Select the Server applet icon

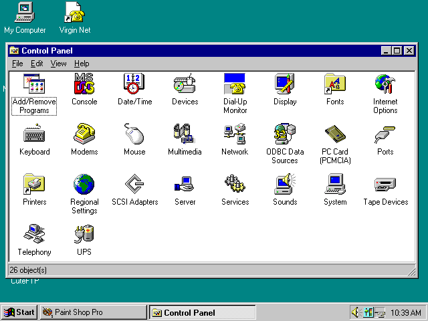(x=185, y=184)
